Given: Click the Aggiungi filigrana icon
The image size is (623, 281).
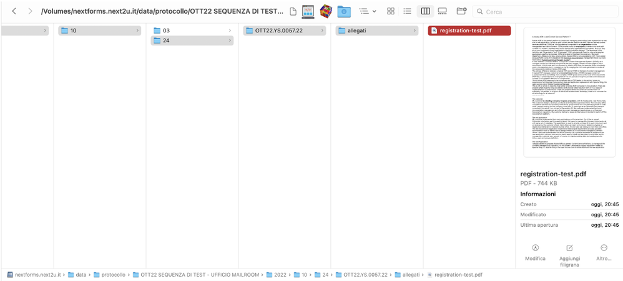Looking at the screenshot, I should 569,247.
